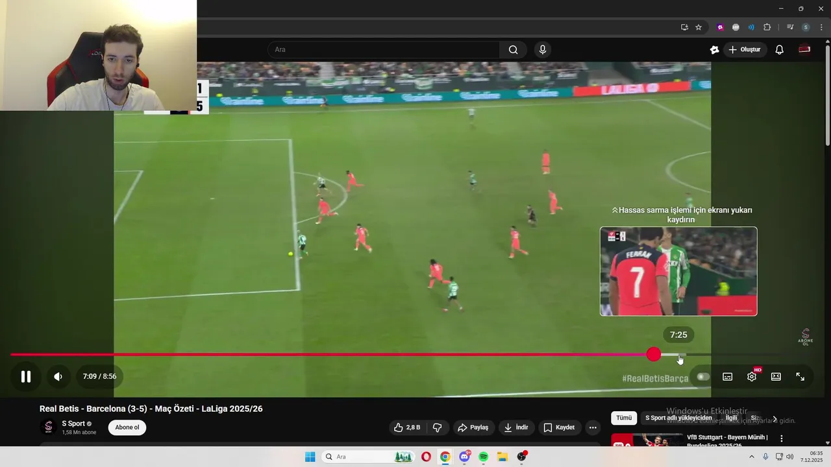831x467 pixels.
Task: Click the Abone Ol channel watermark
Action: pyautogui.click(x=805, y=337)
